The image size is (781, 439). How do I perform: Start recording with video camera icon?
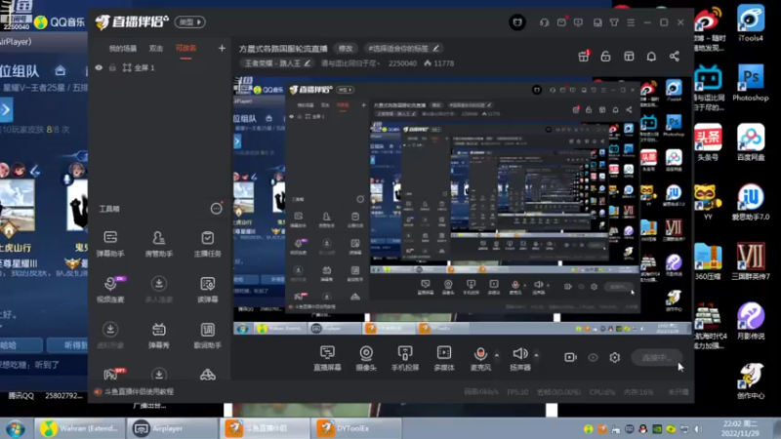(570, 357)
